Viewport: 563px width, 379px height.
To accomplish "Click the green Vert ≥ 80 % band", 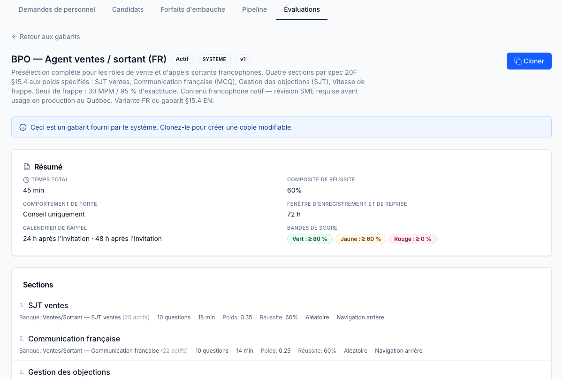I will point(310,239).
